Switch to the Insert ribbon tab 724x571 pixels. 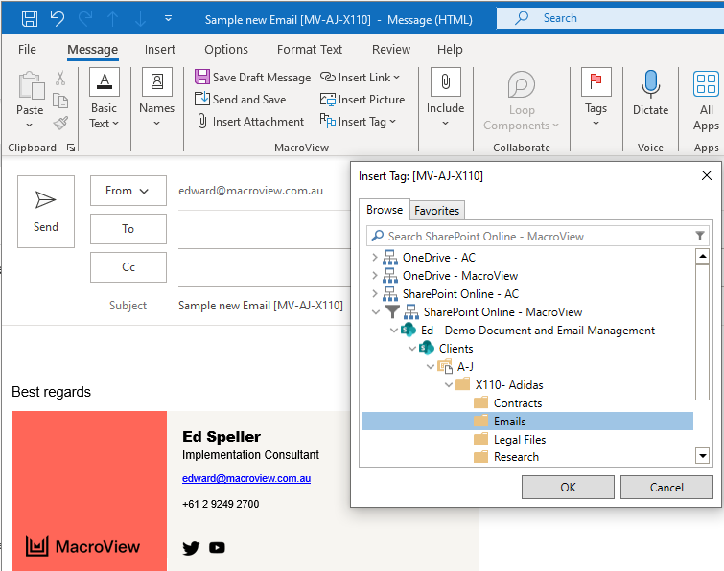[x=160, y=50]
